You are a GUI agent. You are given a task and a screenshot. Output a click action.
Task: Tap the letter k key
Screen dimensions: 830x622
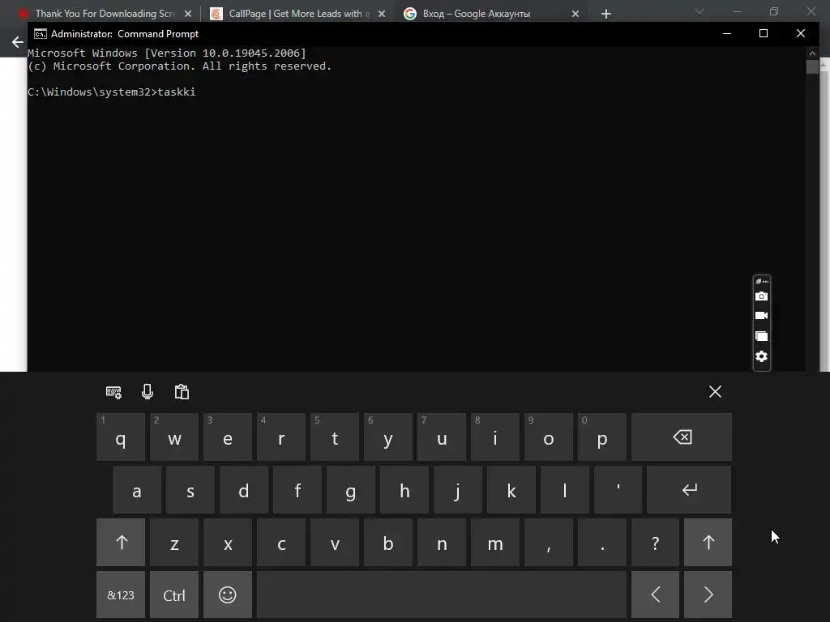click(x=511, y=490)
